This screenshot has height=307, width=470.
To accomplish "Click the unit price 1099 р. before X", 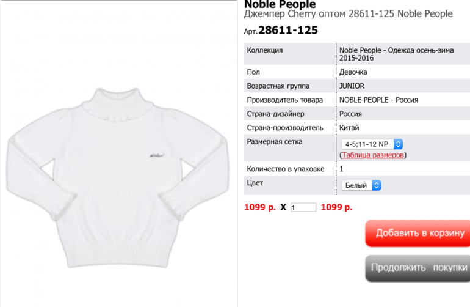I will pos(260,207).
